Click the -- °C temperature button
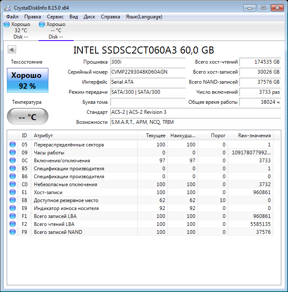 click(x=28, y=116)
